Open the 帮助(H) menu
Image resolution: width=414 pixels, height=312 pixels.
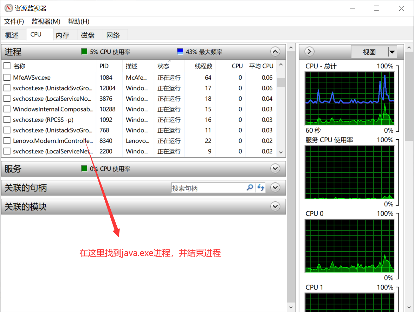78,21
